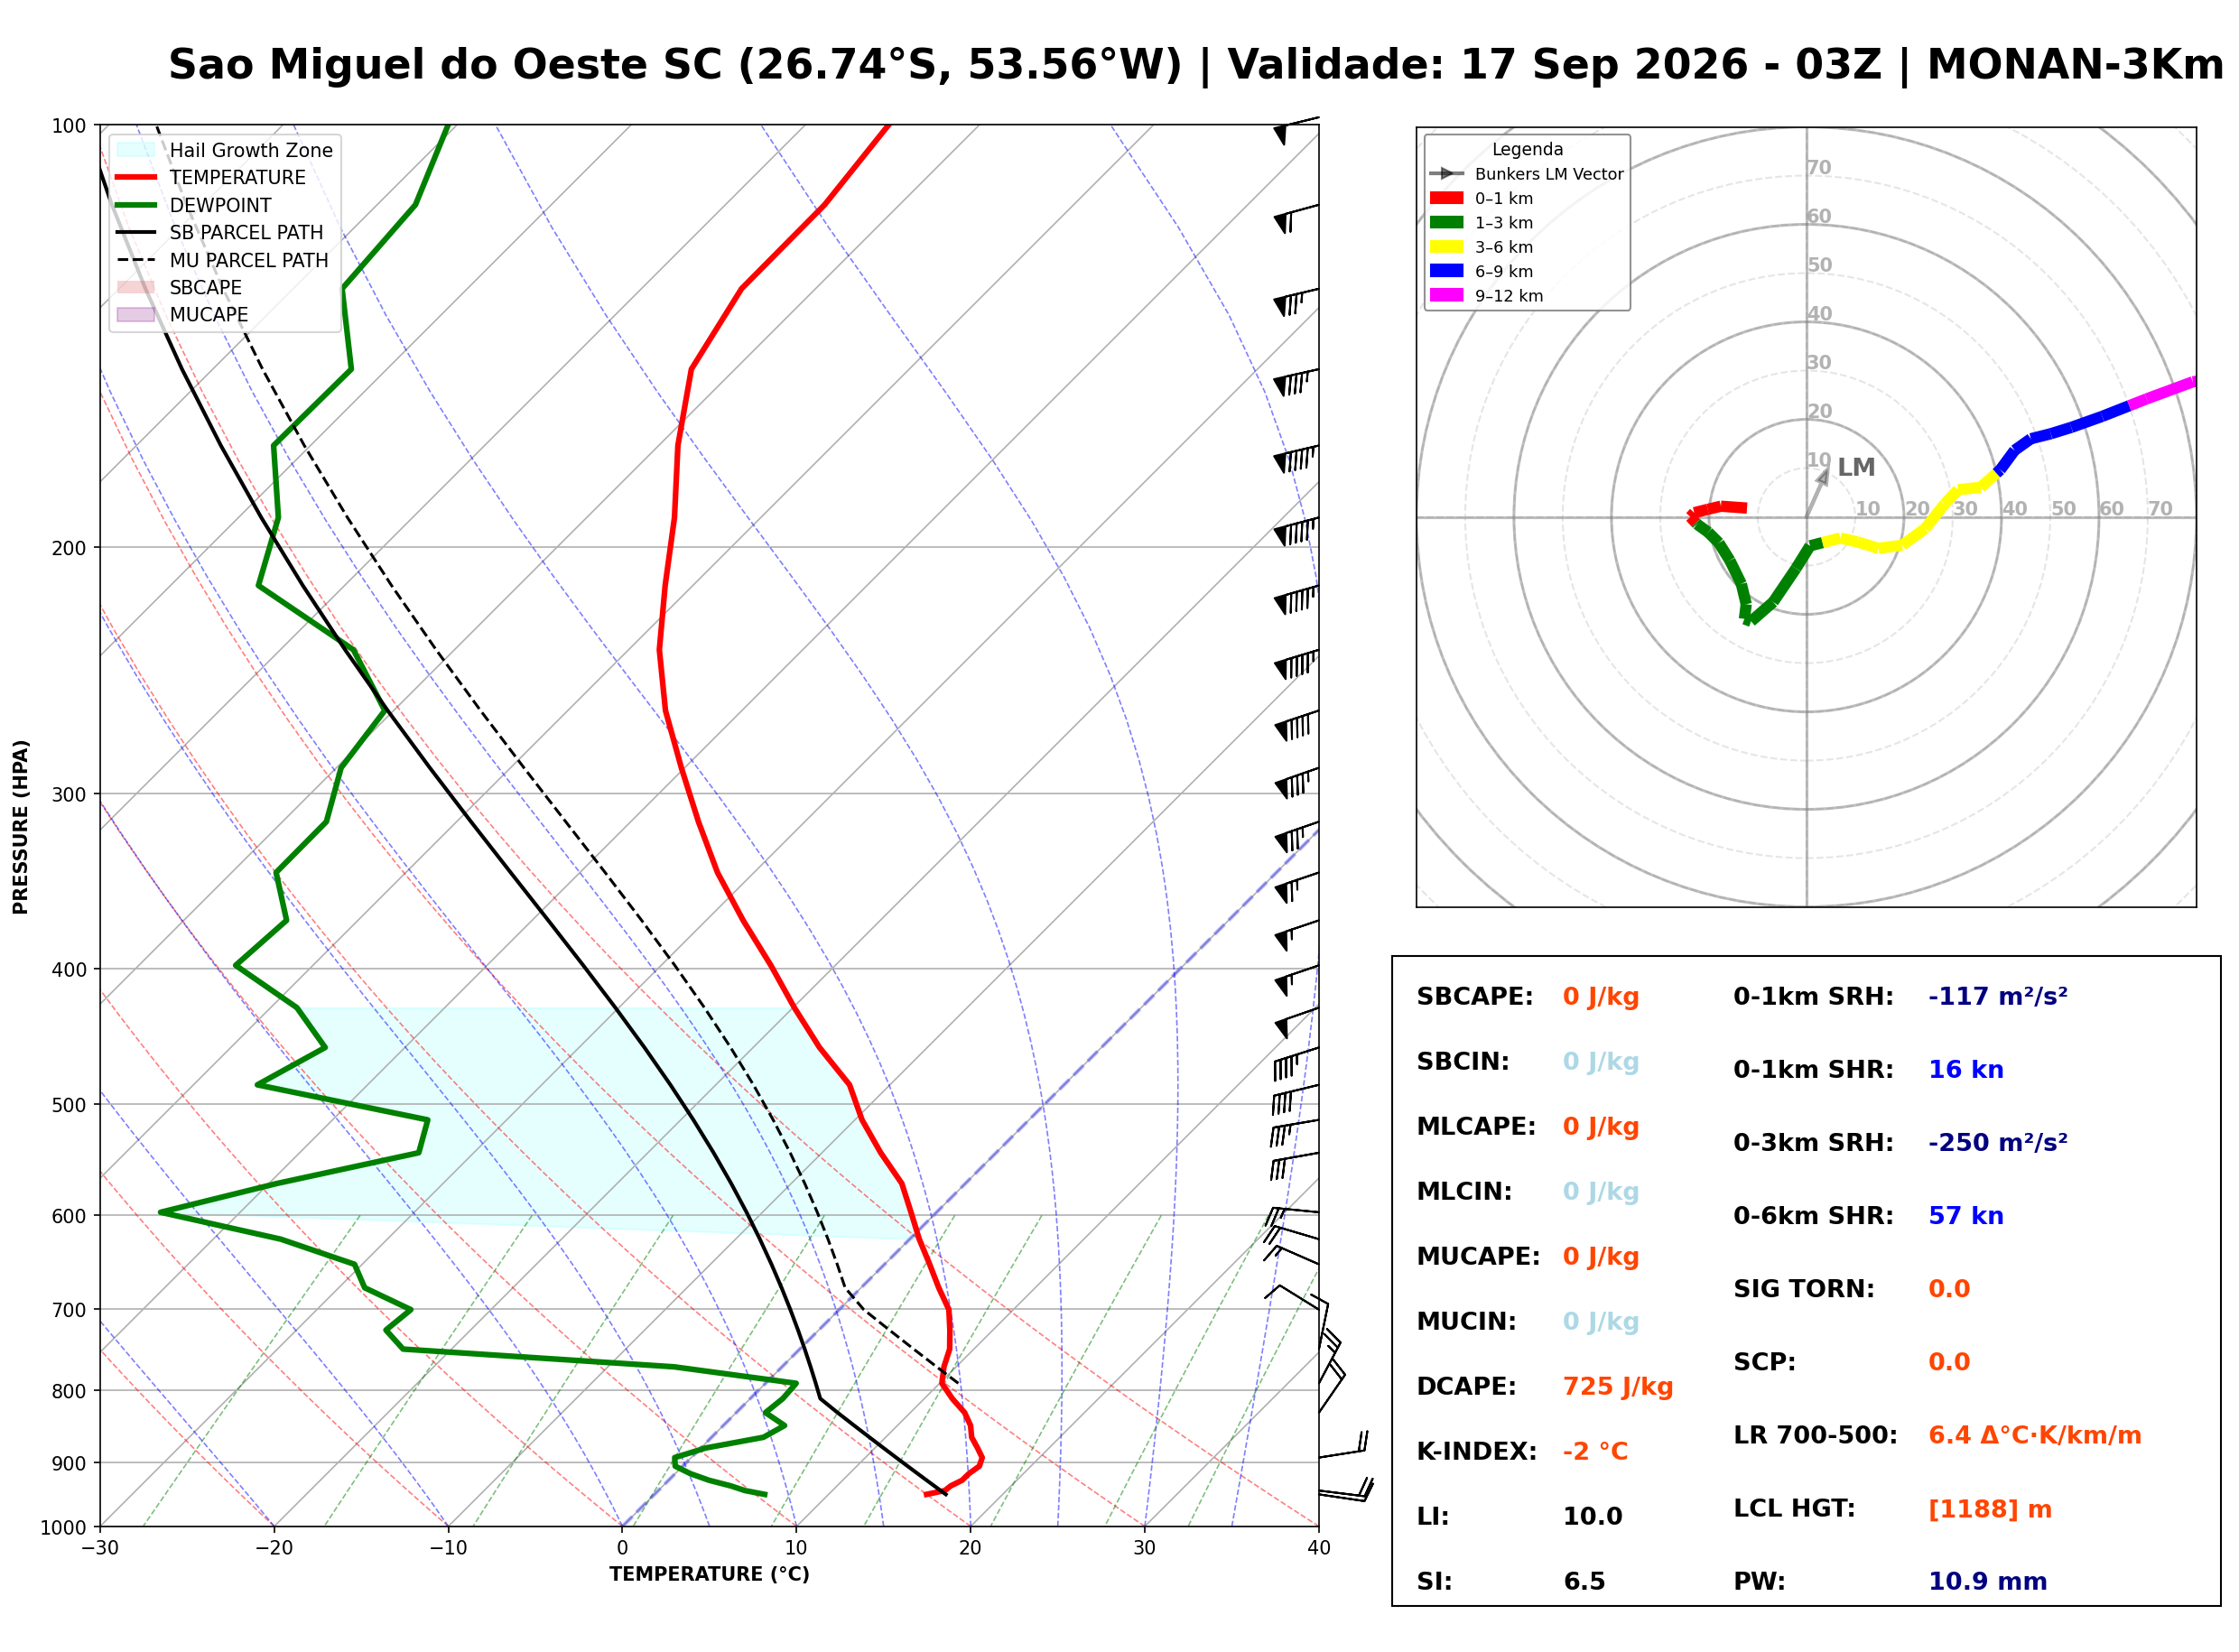2239x1652 pixels.
Task: Click the red 0–1 km hodograph segment
Action: pyautogui.click(x=1717, y=511)
